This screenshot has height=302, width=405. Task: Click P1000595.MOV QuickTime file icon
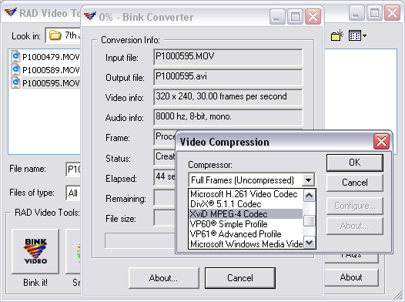[15, 82]
